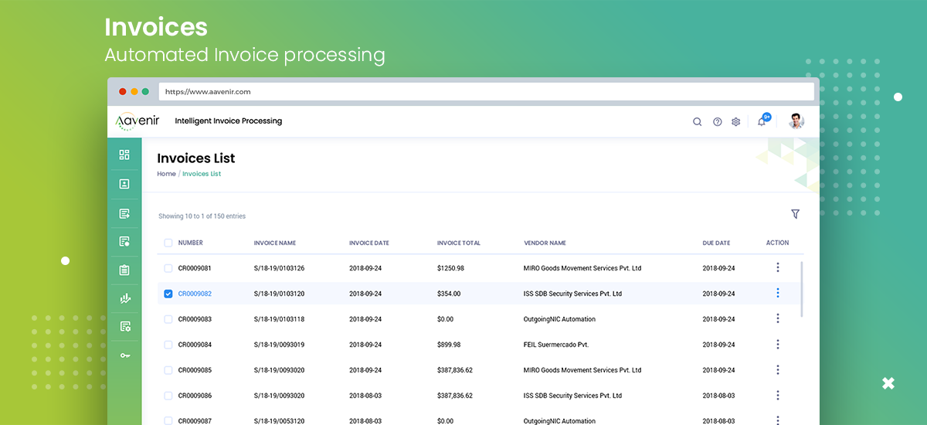Click the browser address bar
Image resolution: width=927 pixels, height=425 pixels.
(487, 91)
